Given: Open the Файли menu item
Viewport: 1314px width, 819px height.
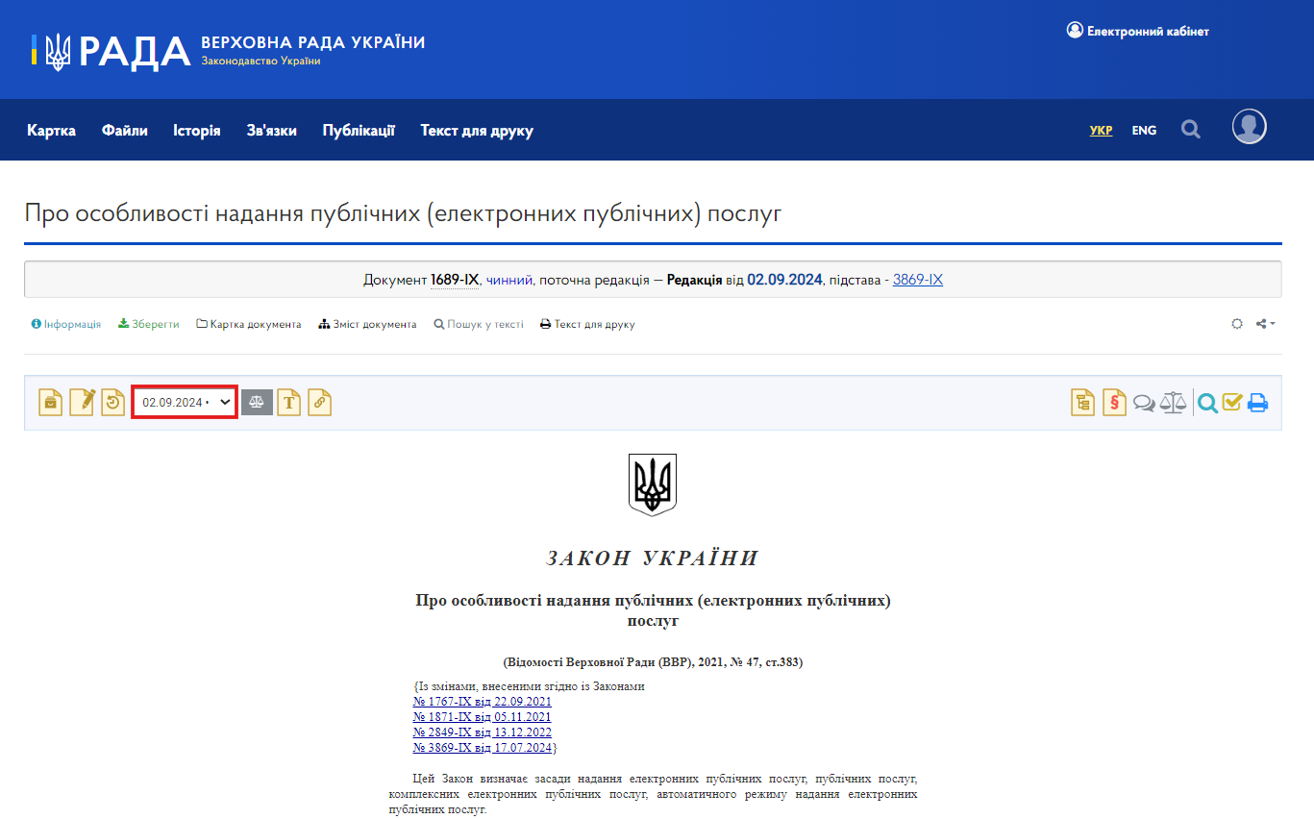Looking at the screenshot, I should point(125,131).
